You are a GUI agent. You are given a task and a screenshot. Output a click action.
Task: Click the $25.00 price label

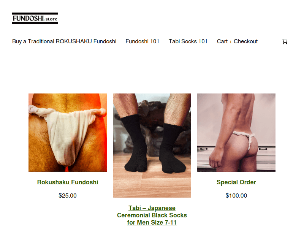(68, 195)
